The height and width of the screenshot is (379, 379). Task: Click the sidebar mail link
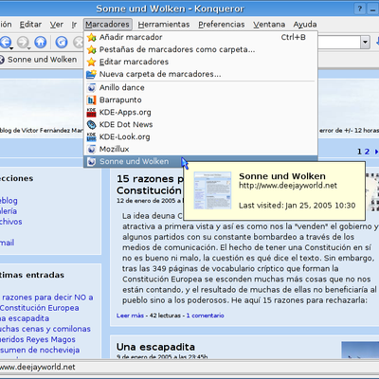7,243
